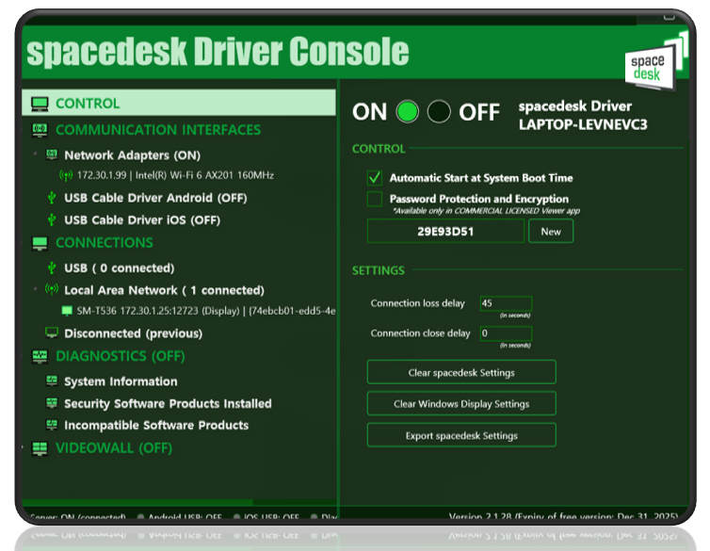Click the USB icon next to USB (0 connected)
The image size is (710, 551).
click(x=52, y=268)
